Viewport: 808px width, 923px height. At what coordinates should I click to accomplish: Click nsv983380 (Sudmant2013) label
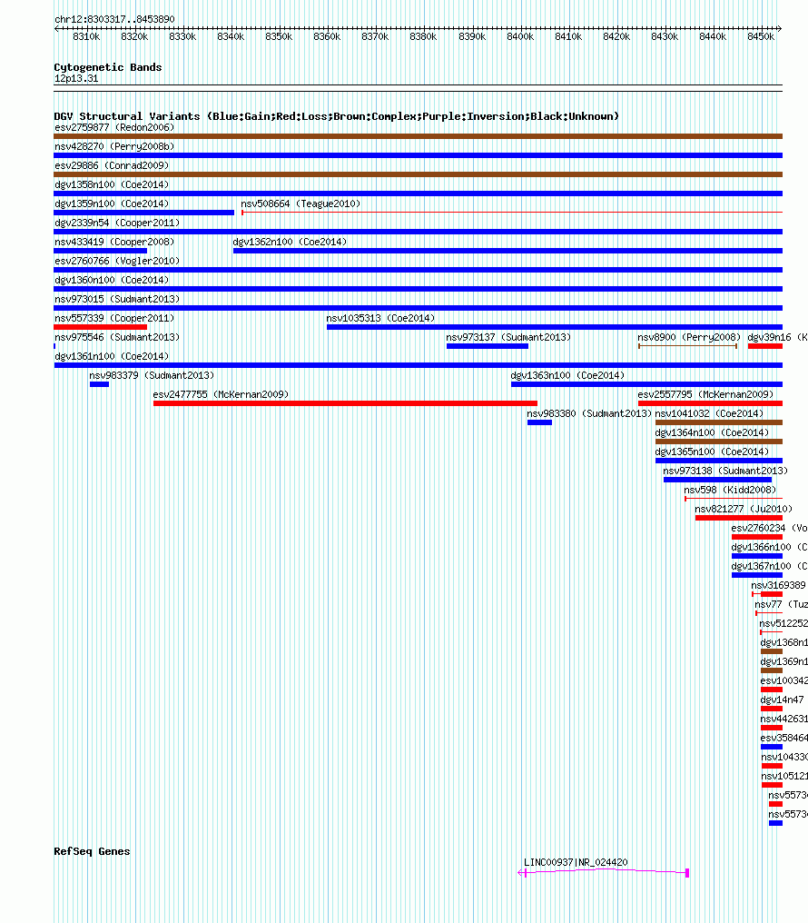click(589, 414)
